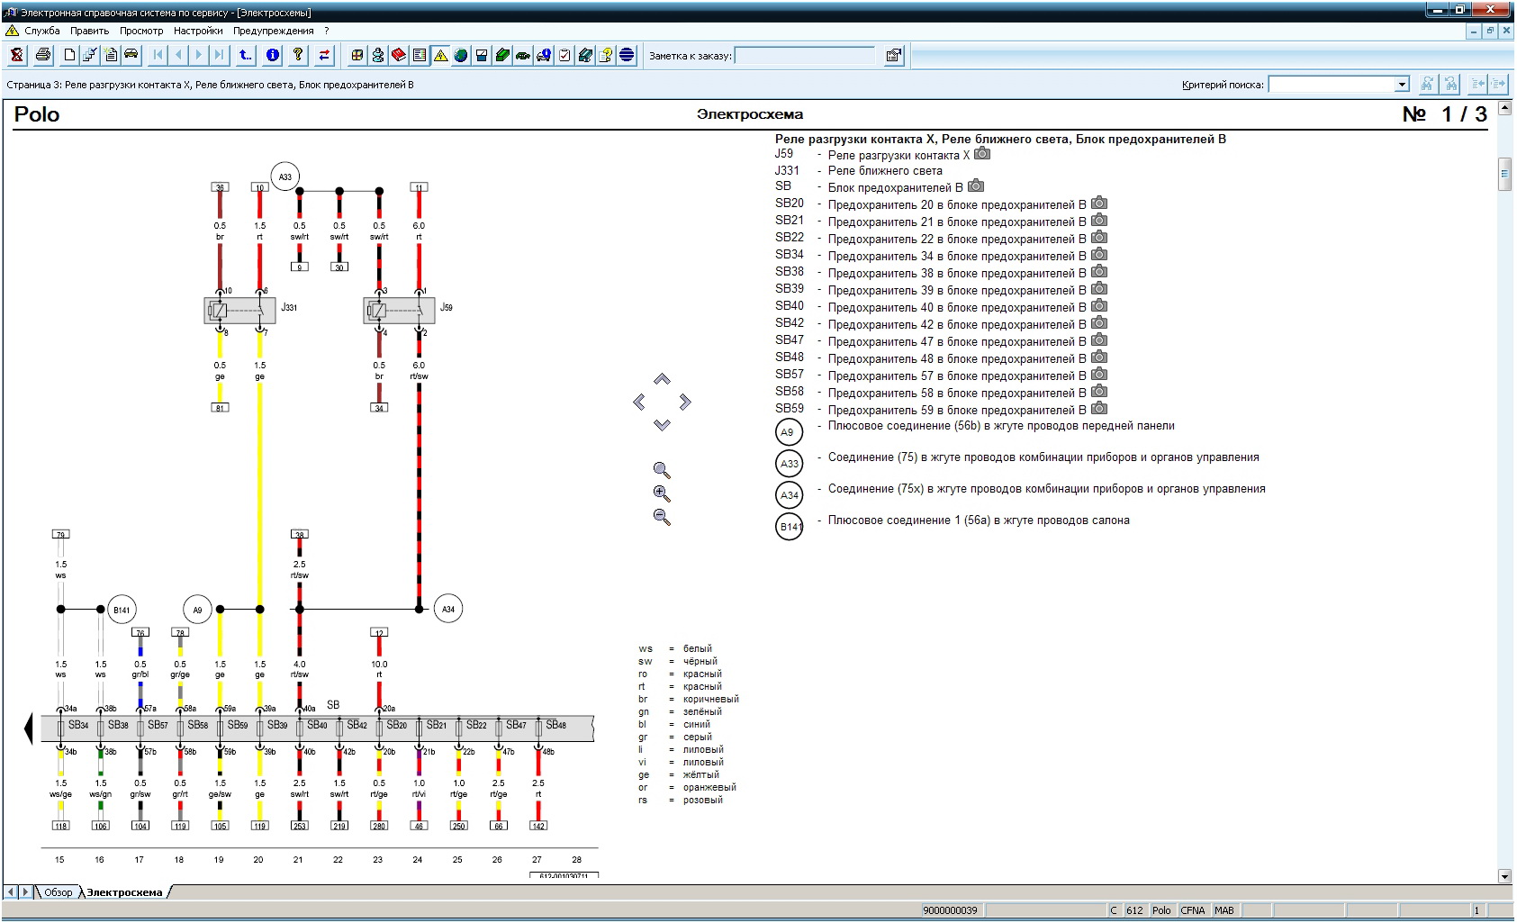Open the Критерий поиска dropdown arrow
The width and height of the screenshot is (1517, 923).
[1402, 85]
